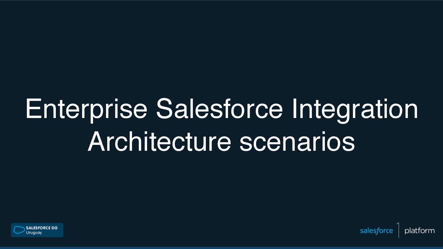Image resolution: width=443 pixels, height=249 pixels.
Task: Select the "platform" wordmark at bottom right
Action: 420,231
